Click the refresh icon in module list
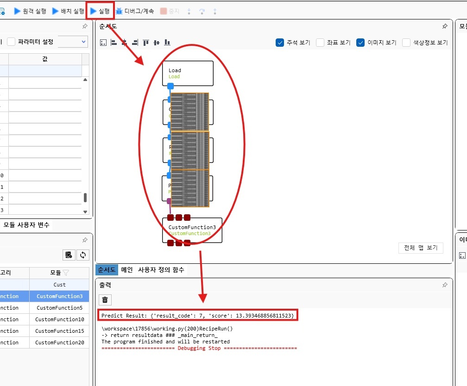The height and width of the screenshot is (386, 467). click(83, 255)
